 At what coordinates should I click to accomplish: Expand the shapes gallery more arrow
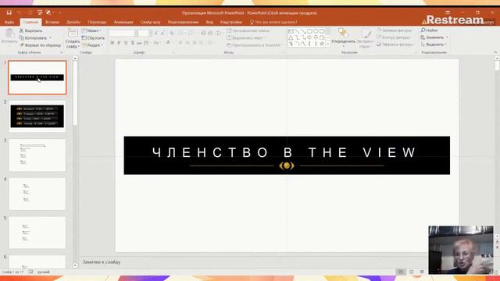[328, 44]
